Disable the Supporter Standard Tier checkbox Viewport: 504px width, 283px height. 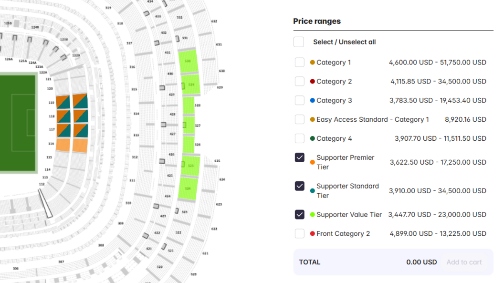[300, 186]
